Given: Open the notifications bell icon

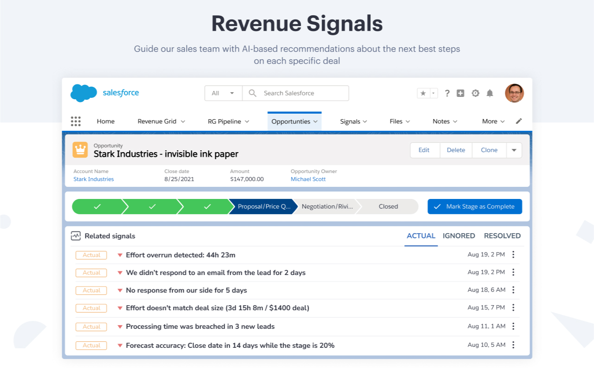Looking at the screenshot, I should coord(490,93).
